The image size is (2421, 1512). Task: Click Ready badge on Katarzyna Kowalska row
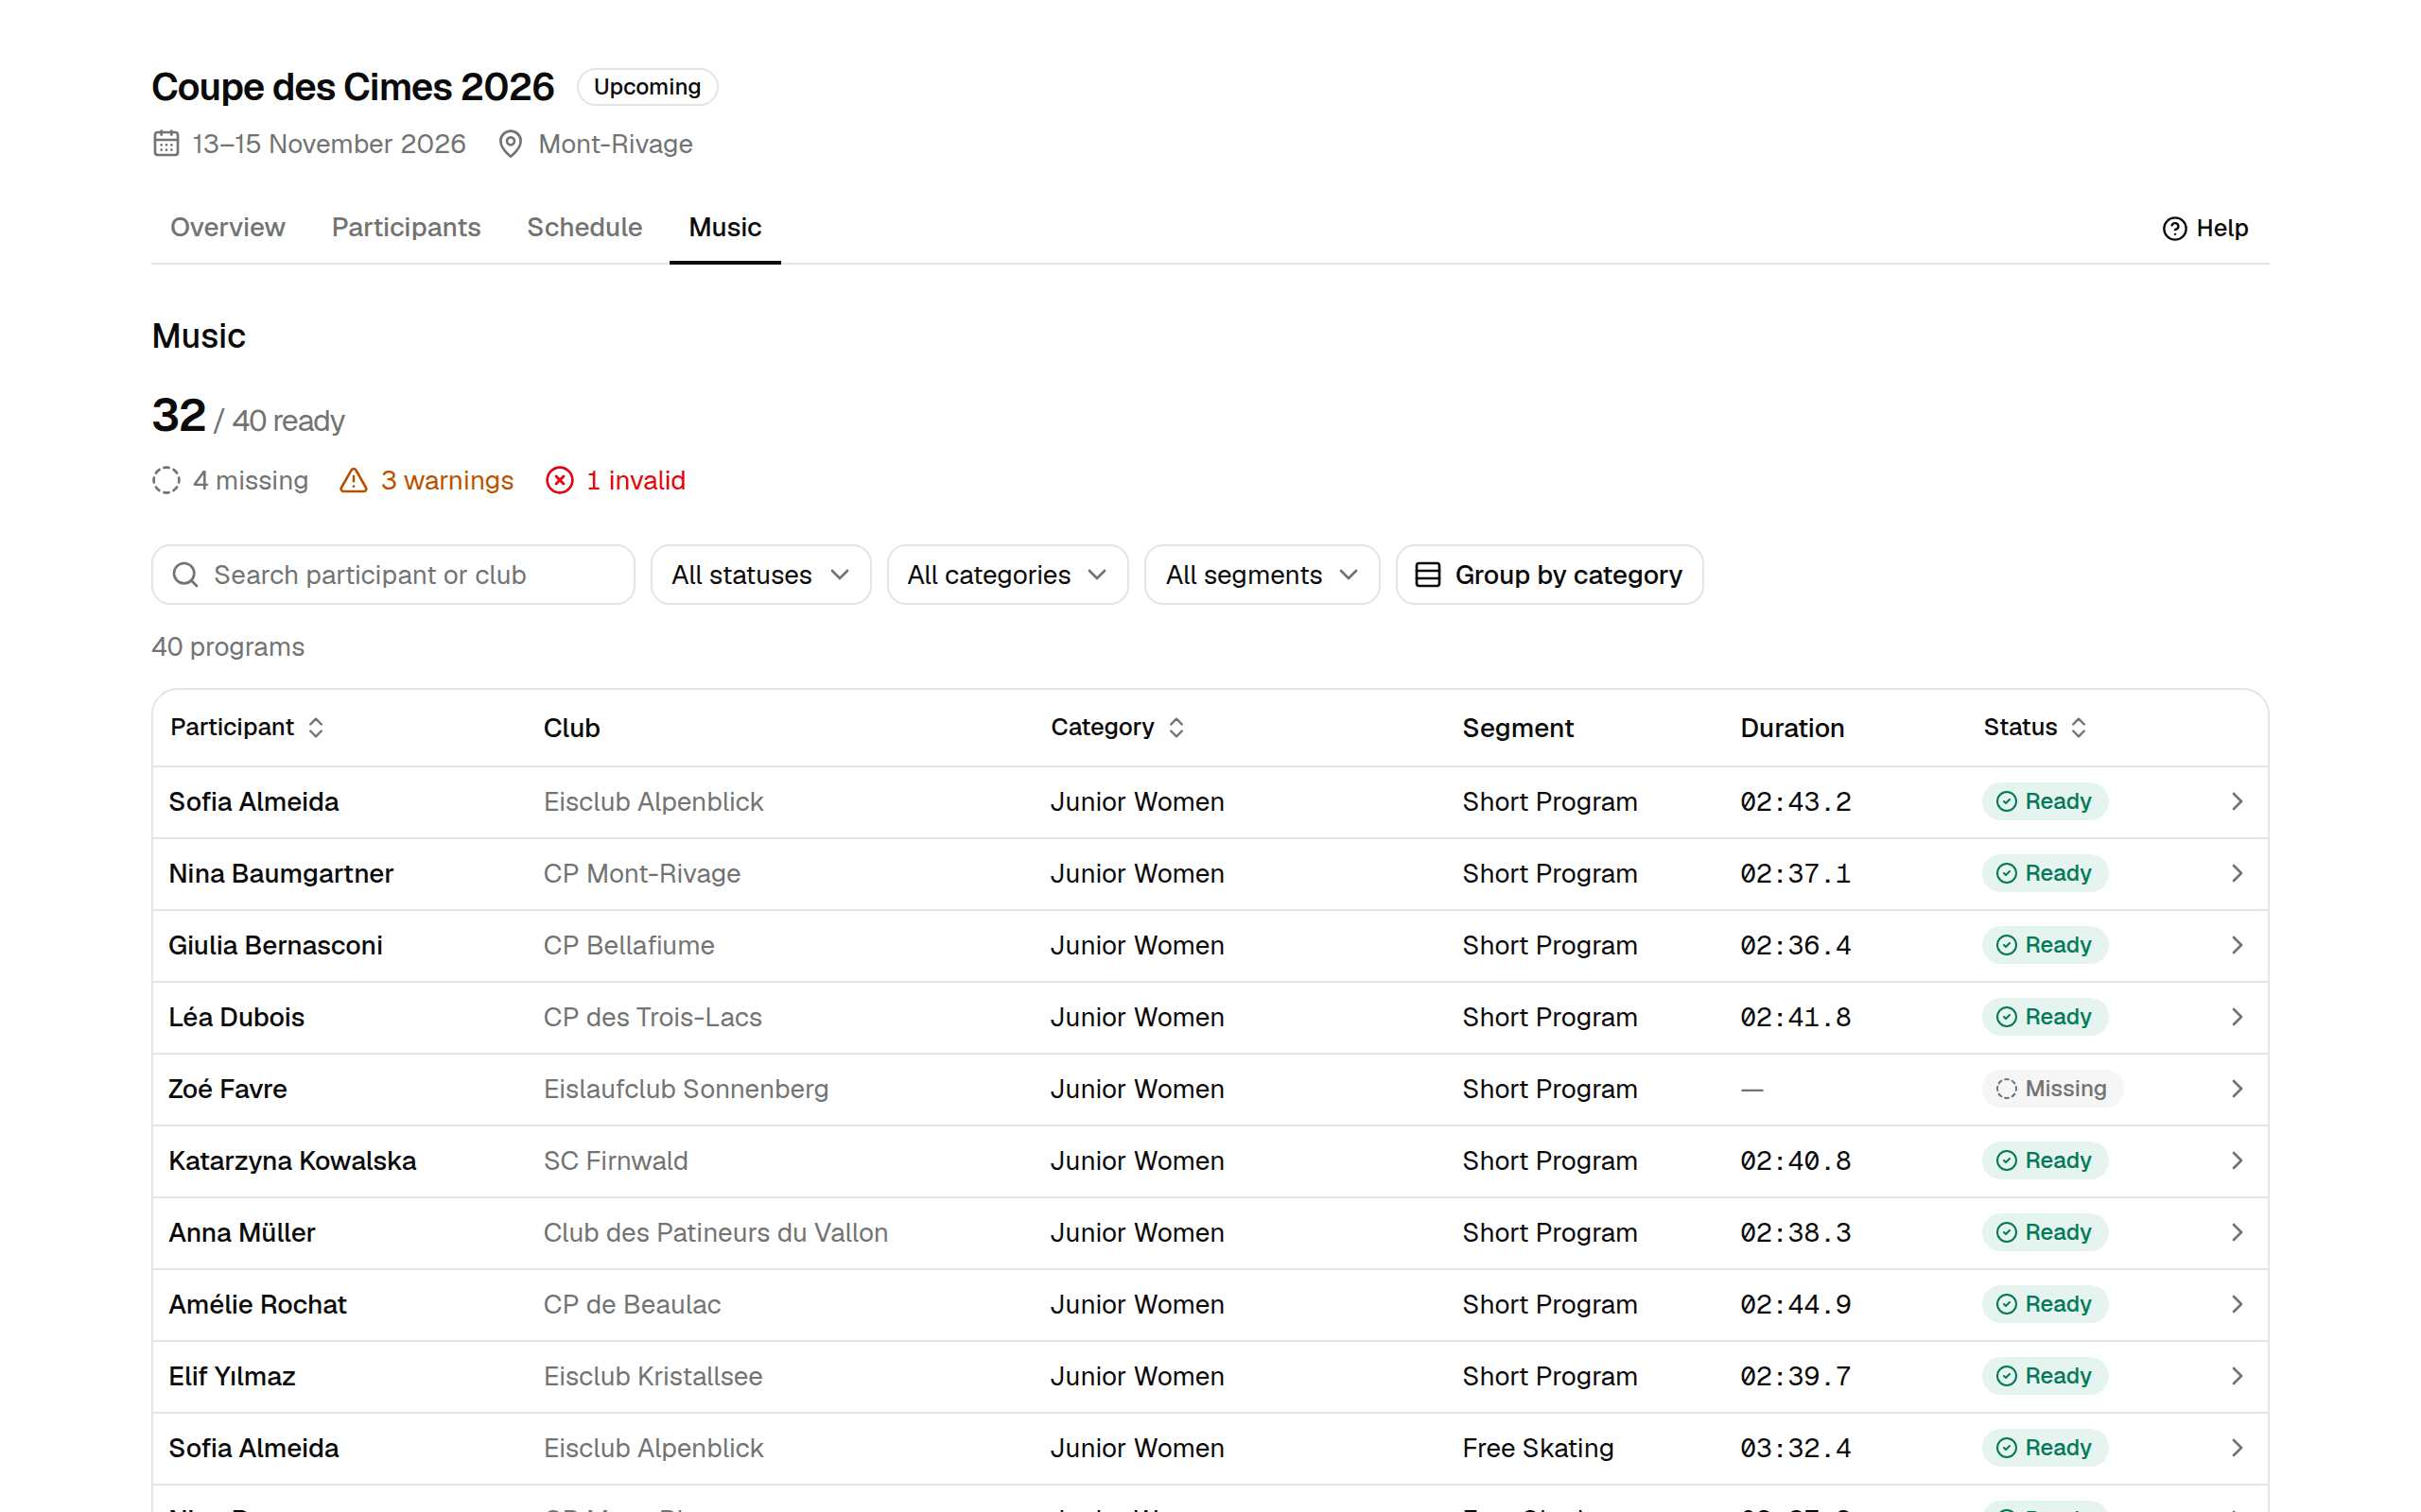pos(2044,1161)
